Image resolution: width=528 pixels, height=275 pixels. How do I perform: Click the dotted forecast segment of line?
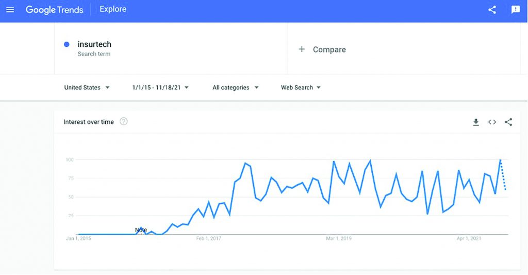[503, 176]
